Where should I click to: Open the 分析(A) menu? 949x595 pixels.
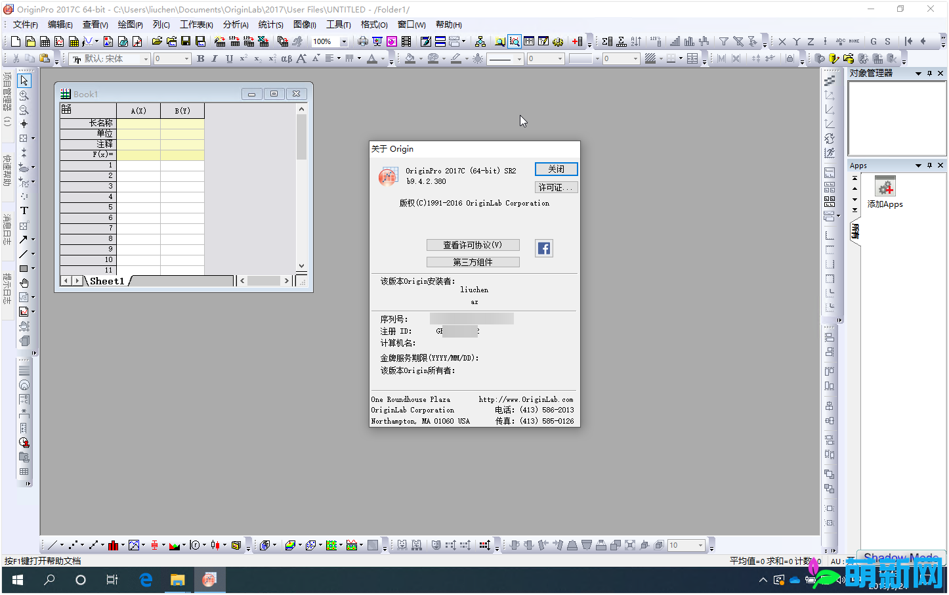tap(236, 24)
